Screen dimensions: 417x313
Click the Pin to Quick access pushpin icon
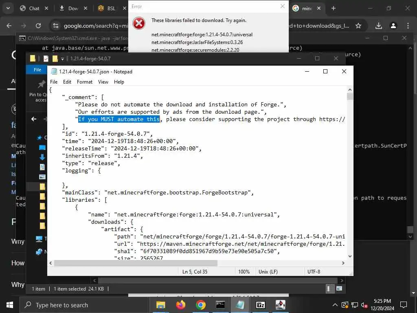coord(41,84)
